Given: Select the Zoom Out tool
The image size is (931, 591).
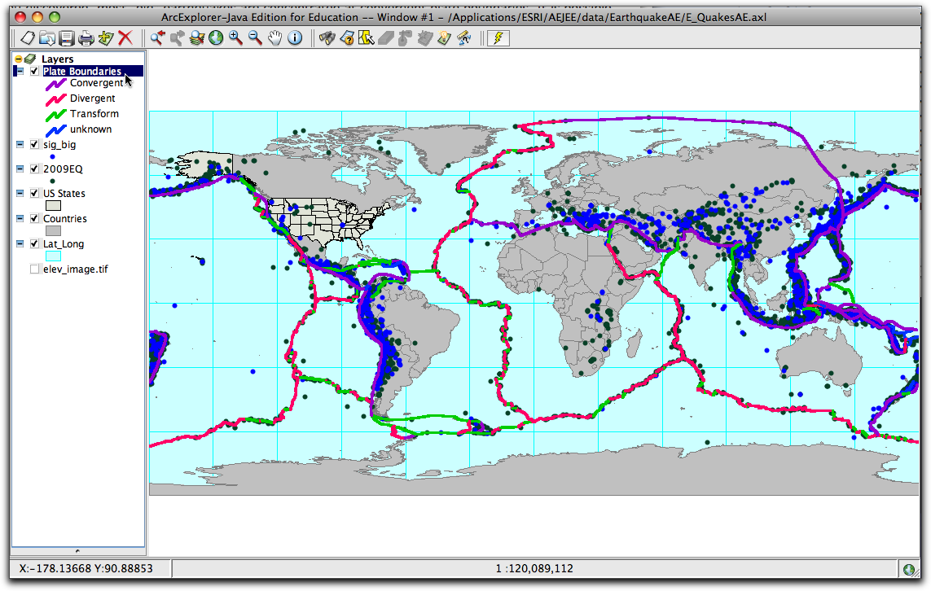Looking at the screenshot, I should pos(255,38).
